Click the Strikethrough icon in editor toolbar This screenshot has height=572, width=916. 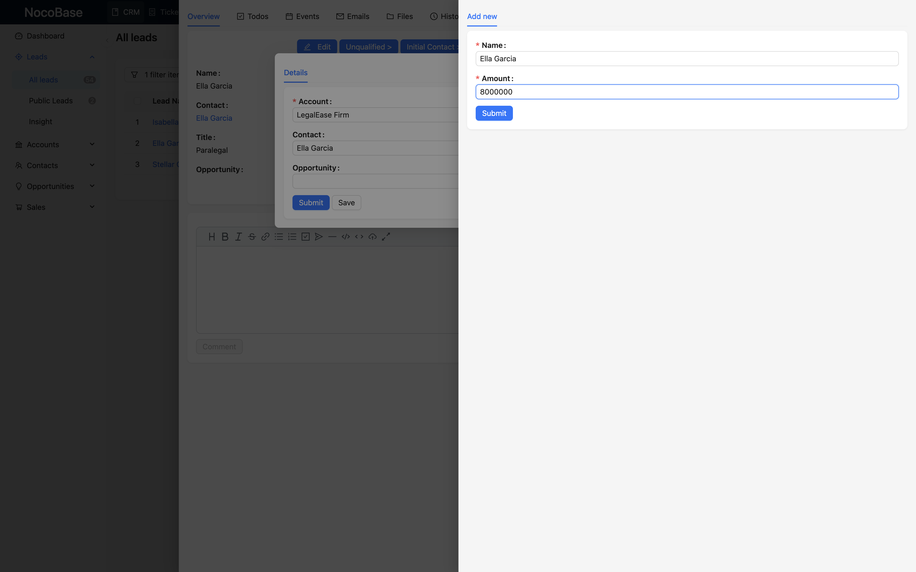click(x=252, y=237)
